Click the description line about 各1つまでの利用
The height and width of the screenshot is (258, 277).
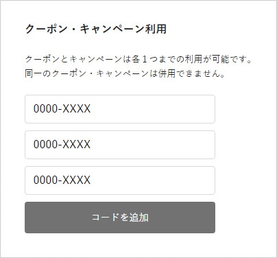138,59
